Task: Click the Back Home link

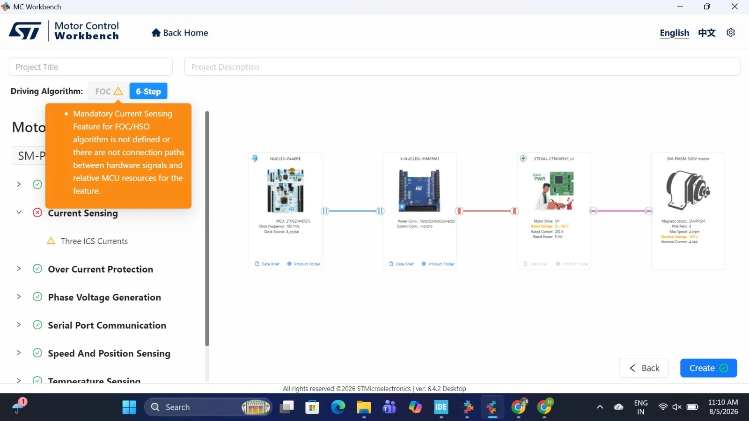Action: point(180,33)
